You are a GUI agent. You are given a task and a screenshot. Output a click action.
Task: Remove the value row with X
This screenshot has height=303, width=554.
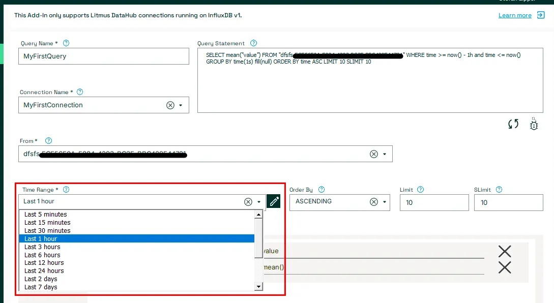[x=505, y=252]
